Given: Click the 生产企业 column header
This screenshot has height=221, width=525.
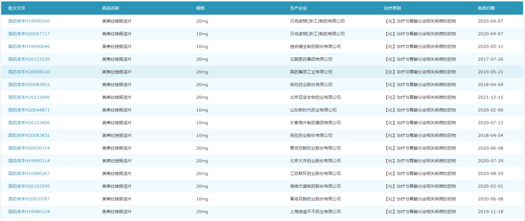Looking at the screenshot, I should (298, 8).
